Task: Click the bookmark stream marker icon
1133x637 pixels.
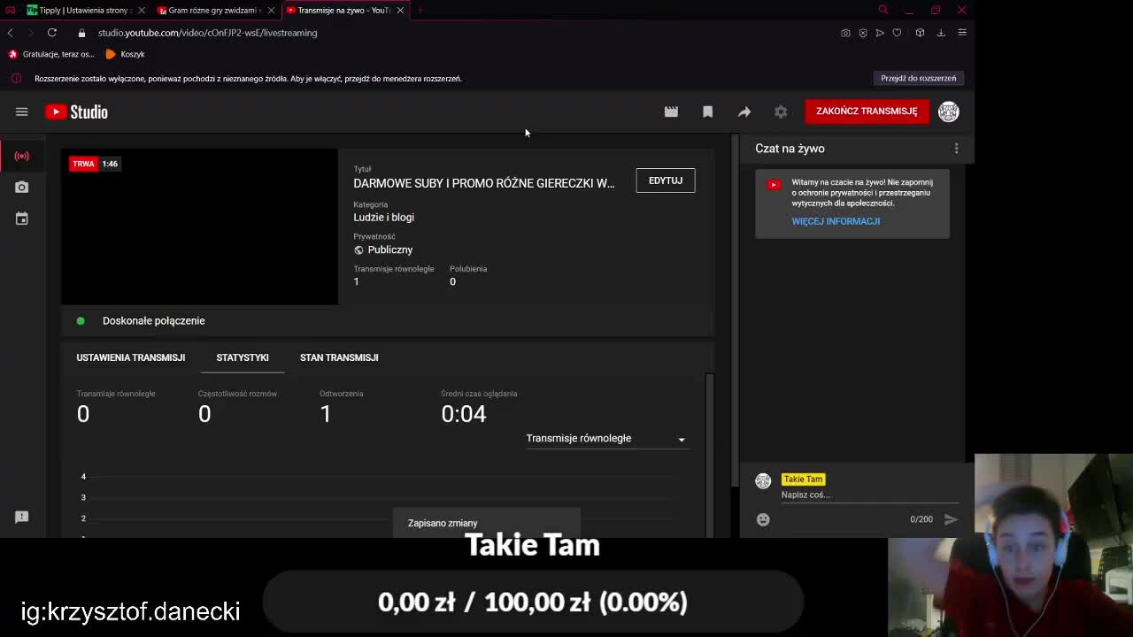Action: (x=707, y=111)
